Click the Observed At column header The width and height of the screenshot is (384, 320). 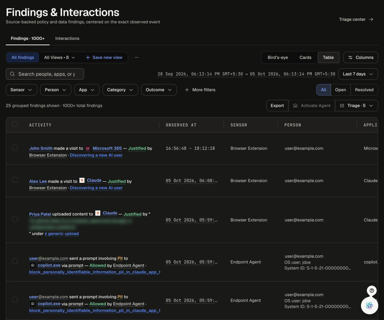[181, 125]
